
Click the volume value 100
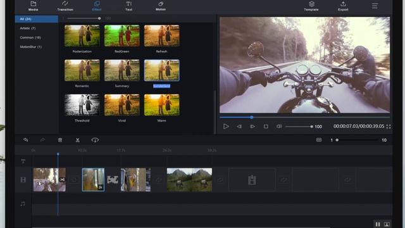coord(318,127)
